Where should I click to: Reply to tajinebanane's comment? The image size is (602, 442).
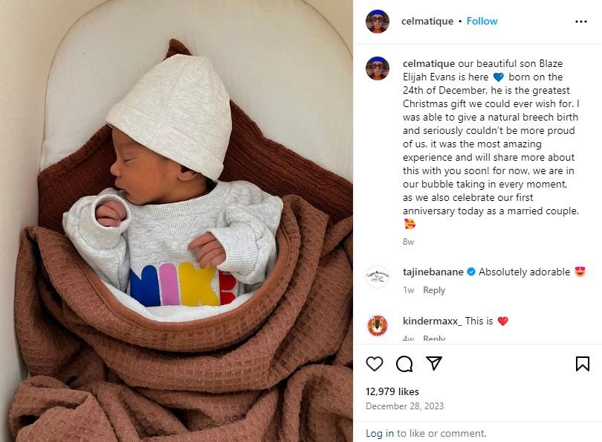[x=434, y=290]
